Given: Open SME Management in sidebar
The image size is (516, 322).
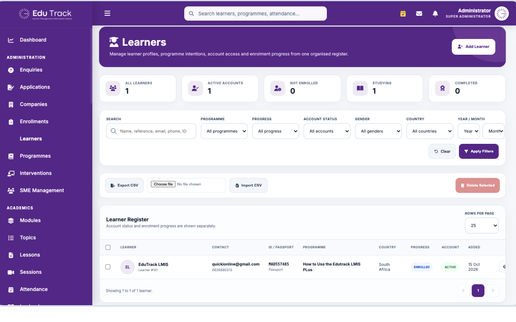Looking at the screenshot, I should pos(42,190).
